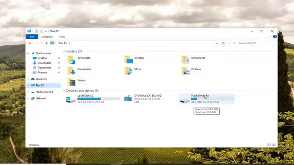This screenshot has height=165, width=294.
Task: Open the Downloads folder in Folders
Action: [x=72, y=71]
